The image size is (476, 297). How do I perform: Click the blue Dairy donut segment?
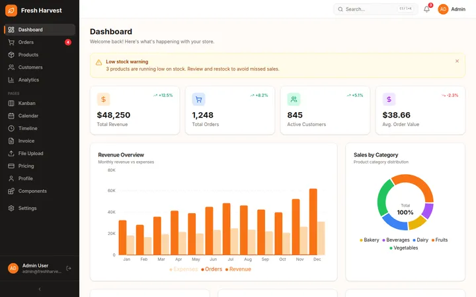(x=394, y=223)
